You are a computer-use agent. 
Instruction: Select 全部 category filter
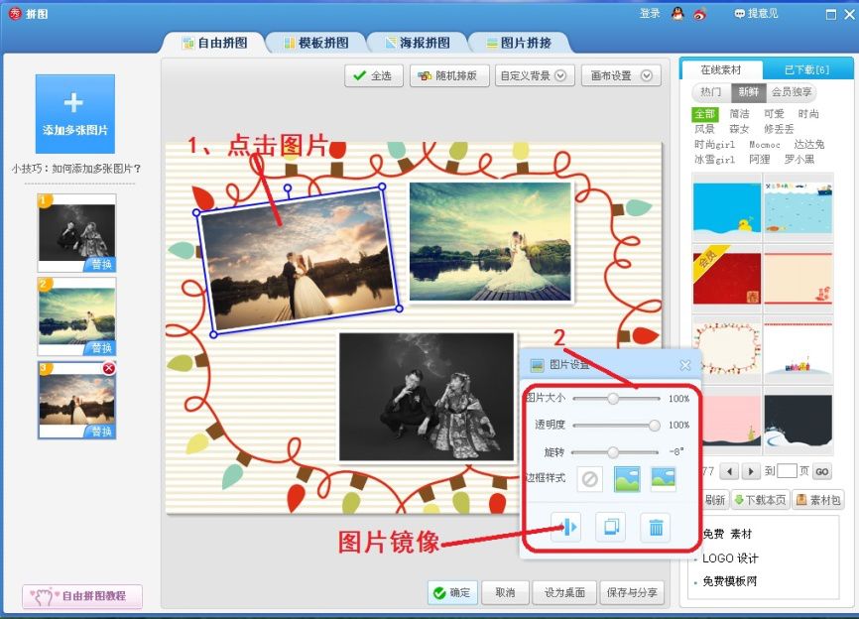pos(705,114)
